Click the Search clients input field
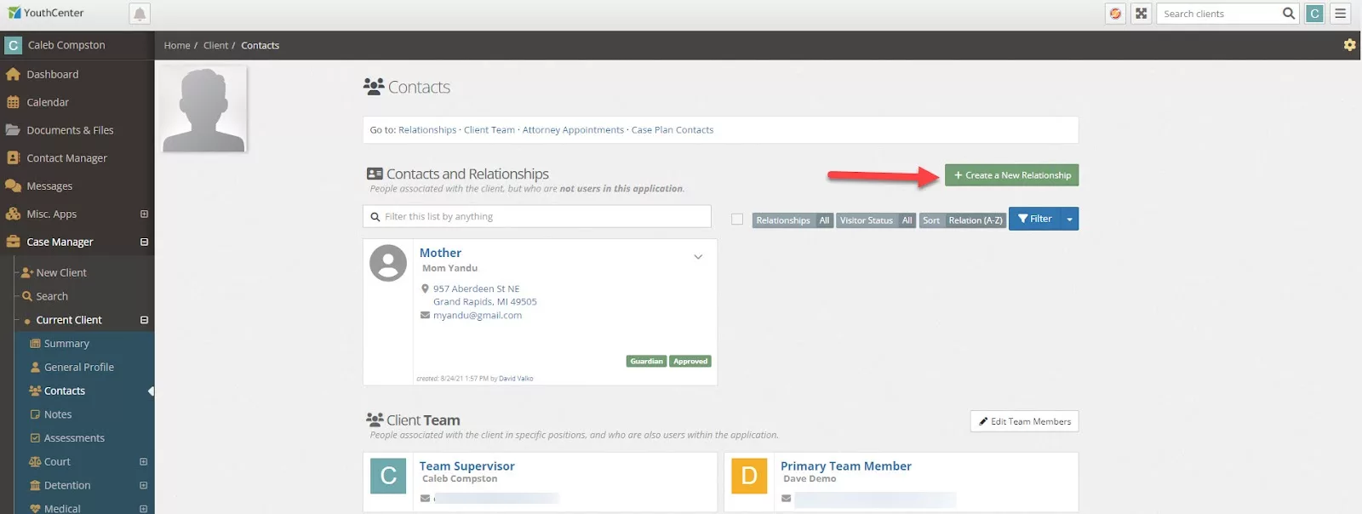Image resolution: width=1362 pixels, height=514 pixels. [x=1219, y=14]
